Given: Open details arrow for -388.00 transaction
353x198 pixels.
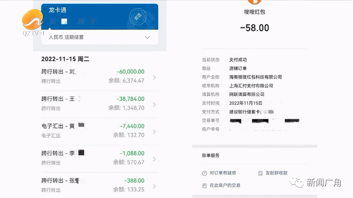Looking at the screenshot, I should coord(154,186).
